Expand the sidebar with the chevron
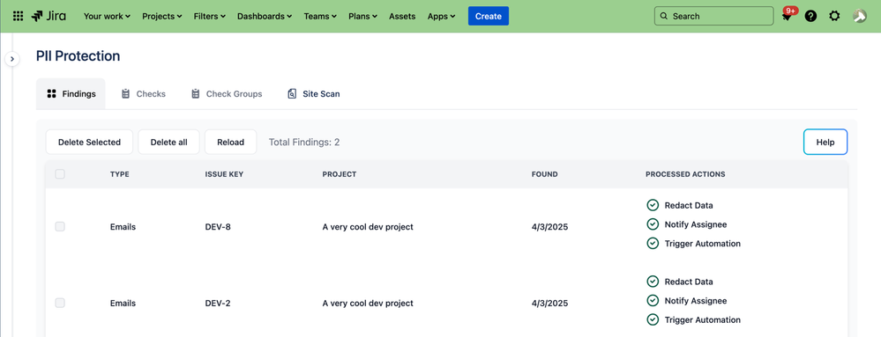The width and height of the screenshot is (881, 337). tap(12, 59)
